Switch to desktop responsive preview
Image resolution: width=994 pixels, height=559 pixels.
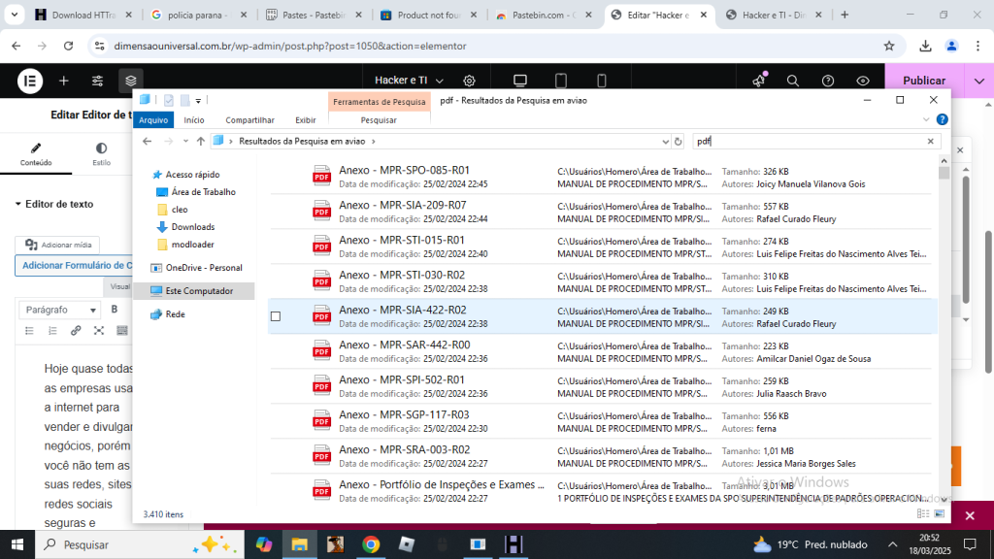520,81
